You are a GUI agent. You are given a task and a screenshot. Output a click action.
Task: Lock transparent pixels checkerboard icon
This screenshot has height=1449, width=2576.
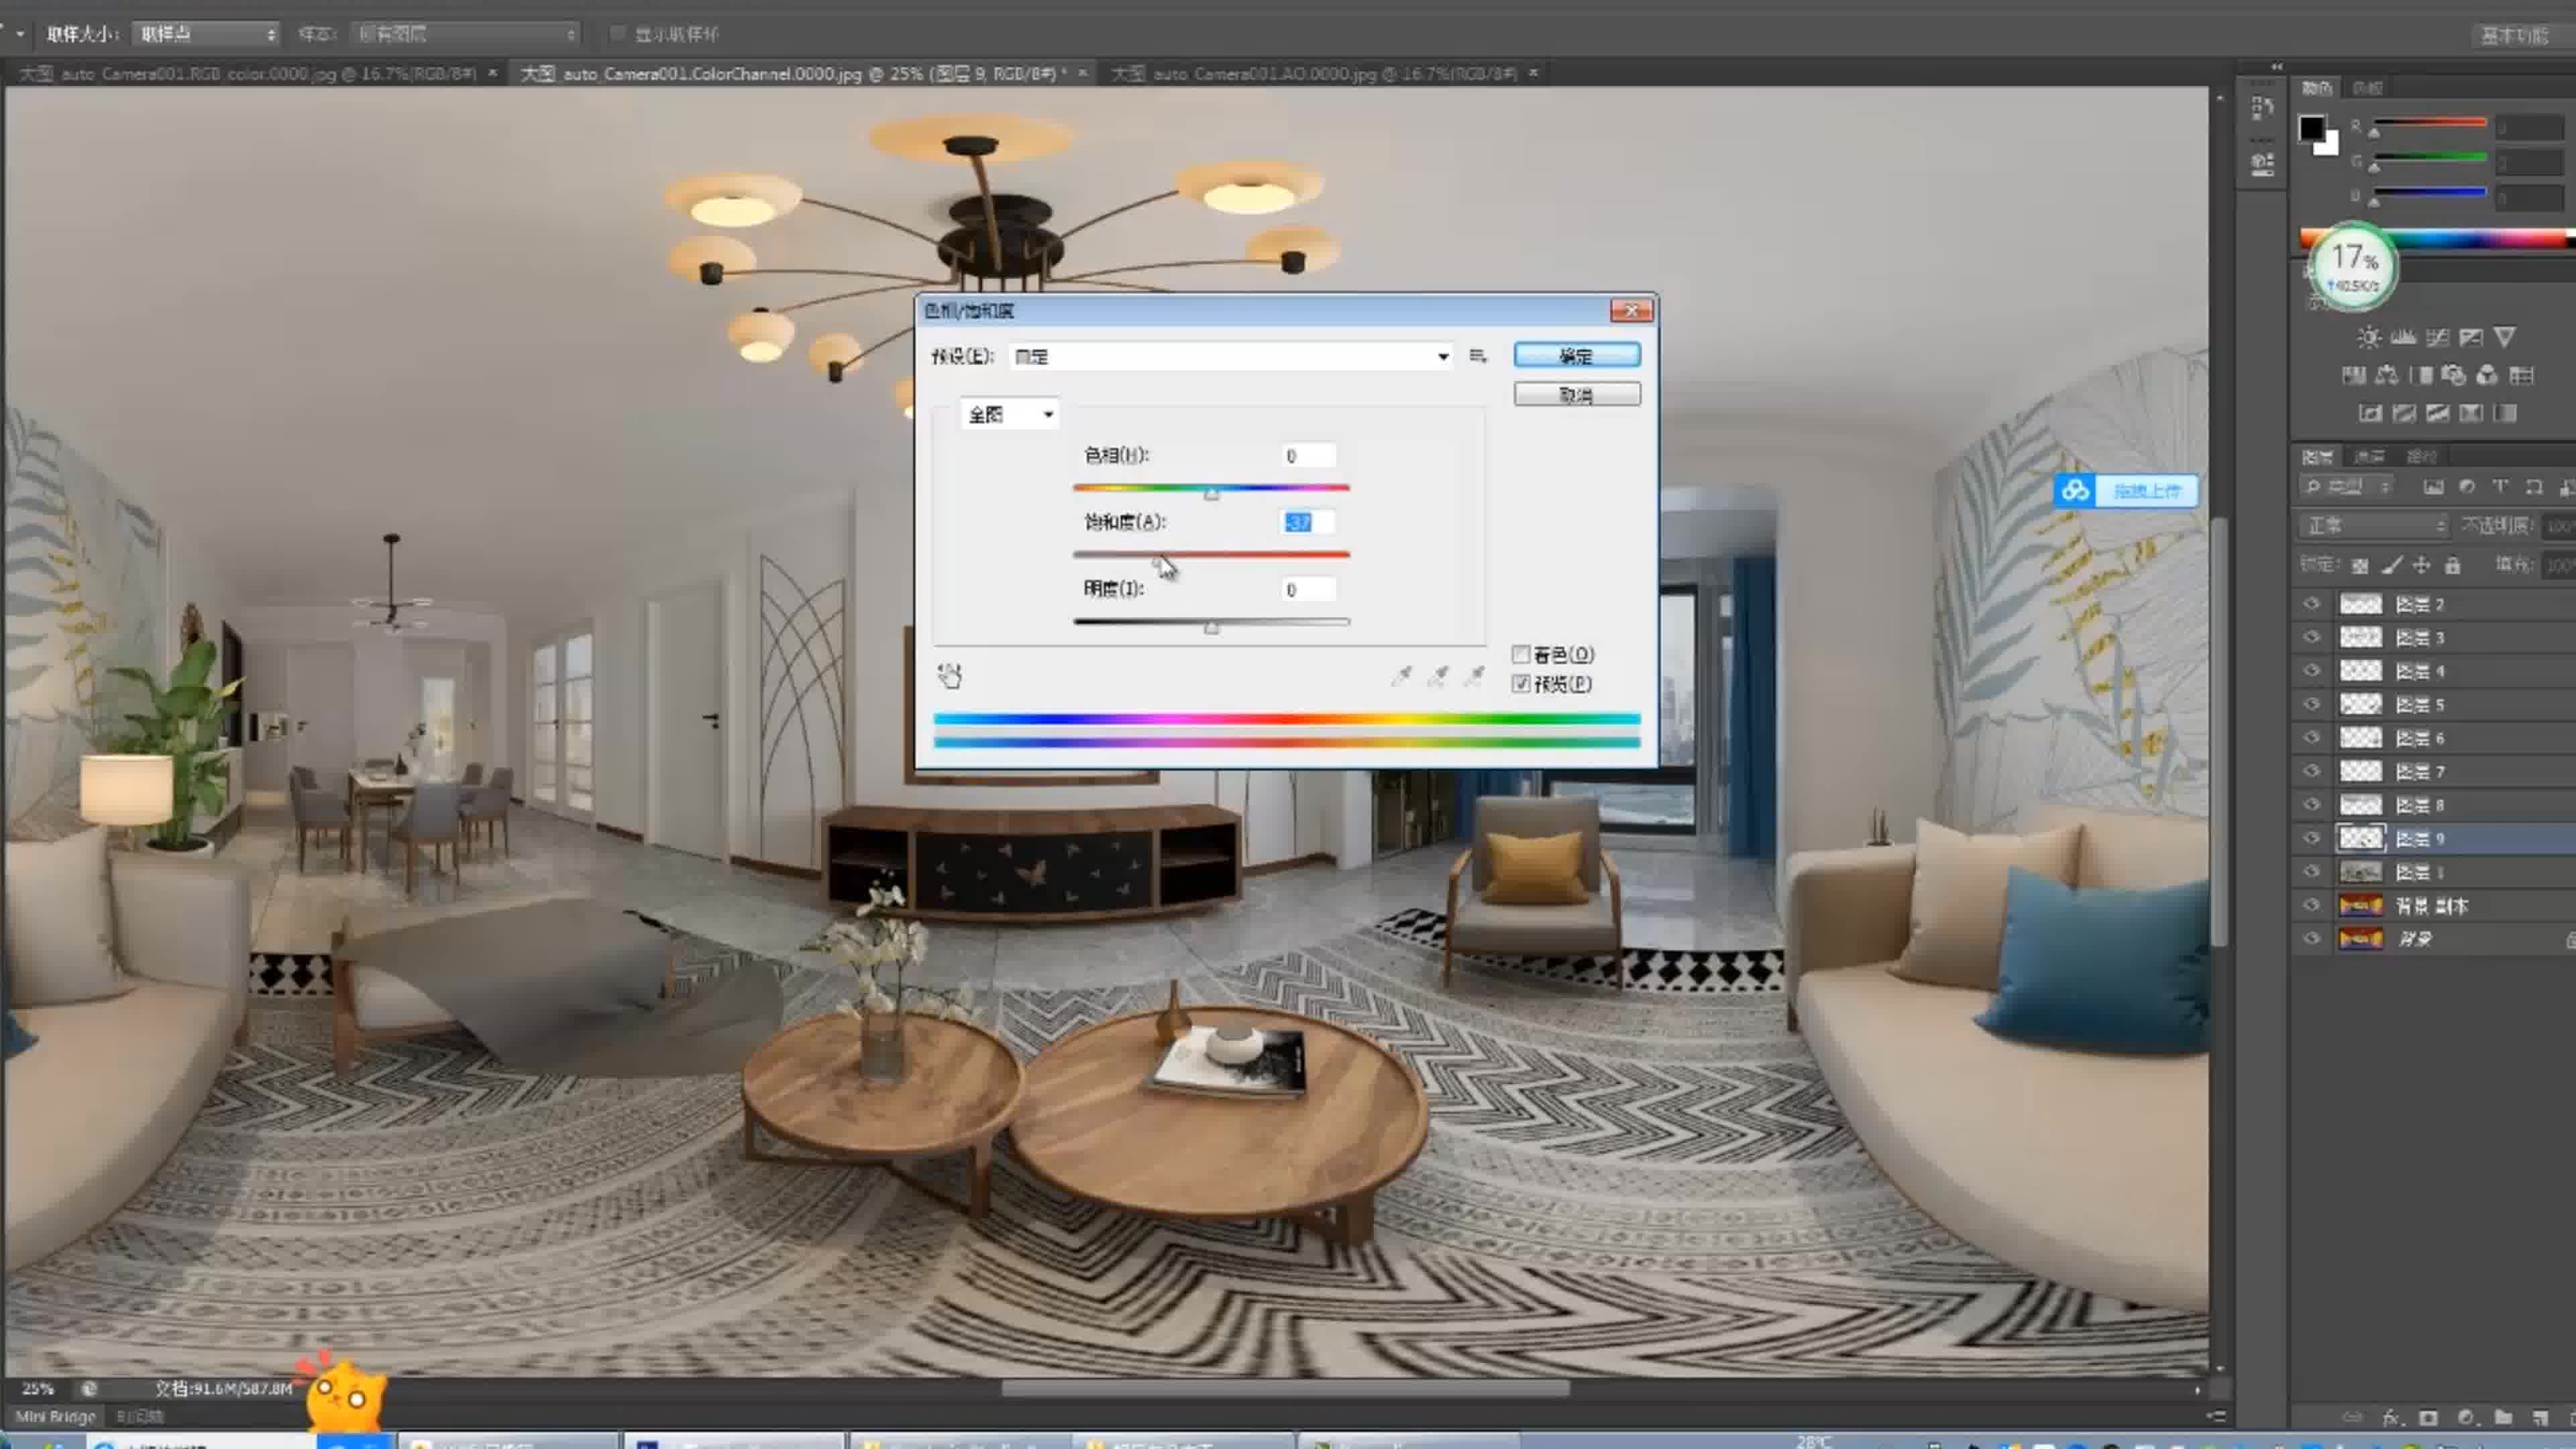coord(2360,566)
